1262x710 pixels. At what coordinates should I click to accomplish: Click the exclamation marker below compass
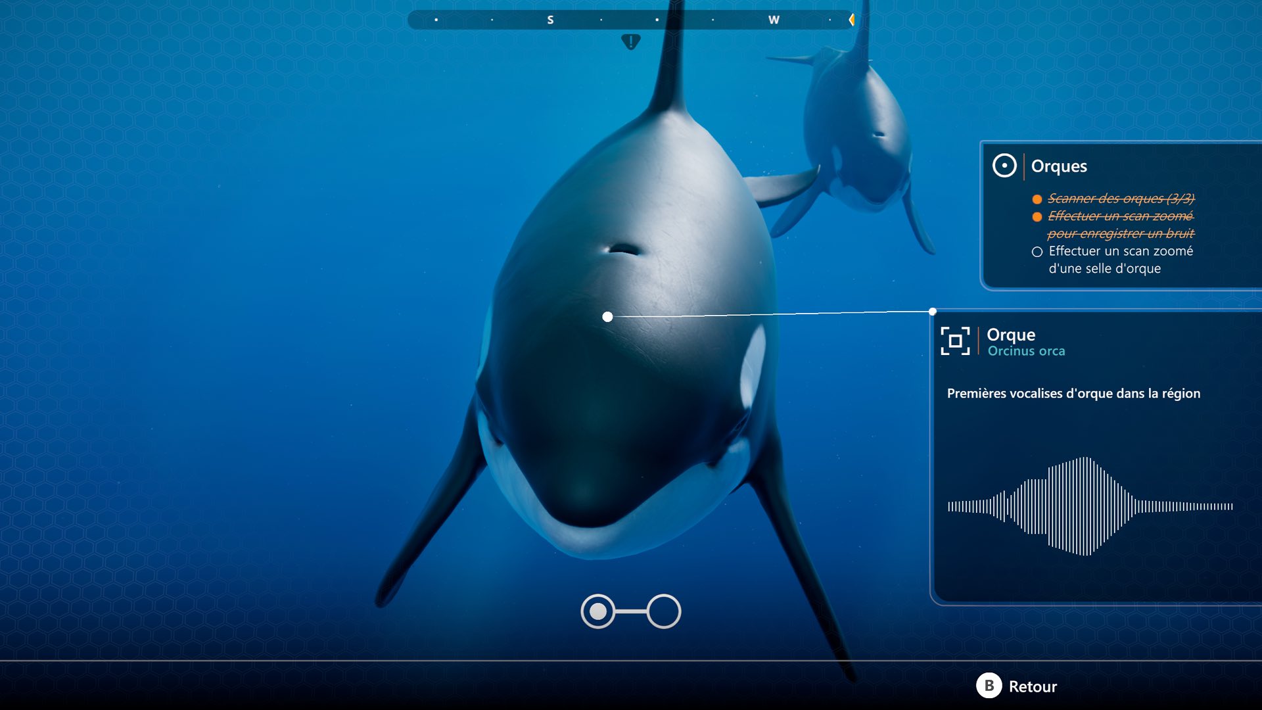point(630,42)
